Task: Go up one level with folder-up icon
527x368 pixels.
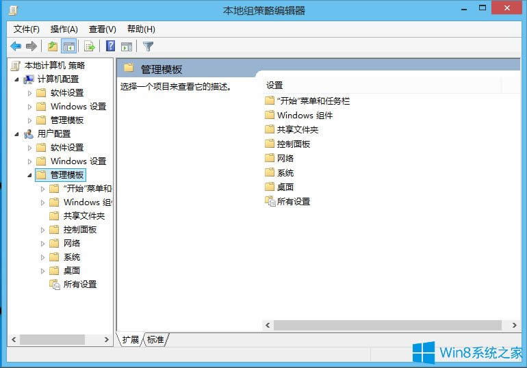Action: (53, 46)
